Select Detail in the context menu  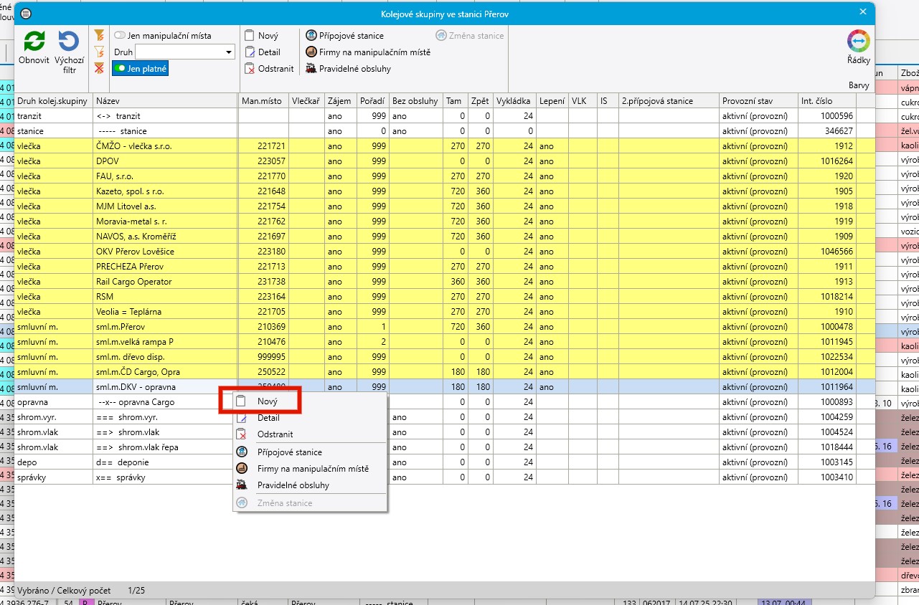[x=268, y=418]
